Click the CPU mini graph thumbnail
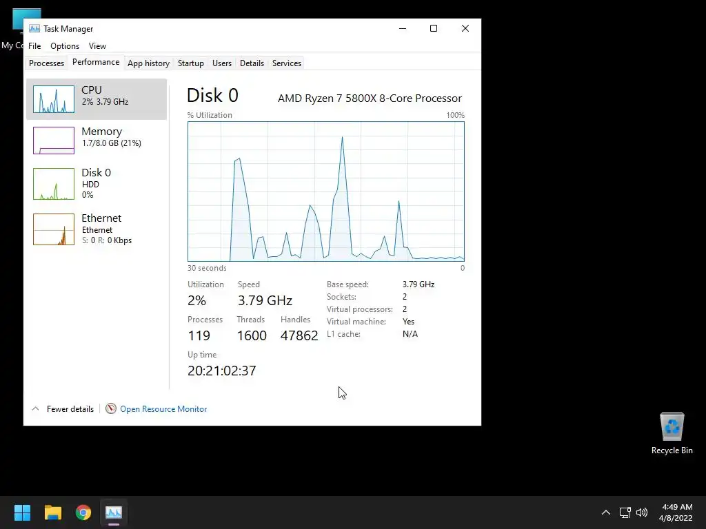Screen dimensions: 706x529 click(x=54, y=99)
